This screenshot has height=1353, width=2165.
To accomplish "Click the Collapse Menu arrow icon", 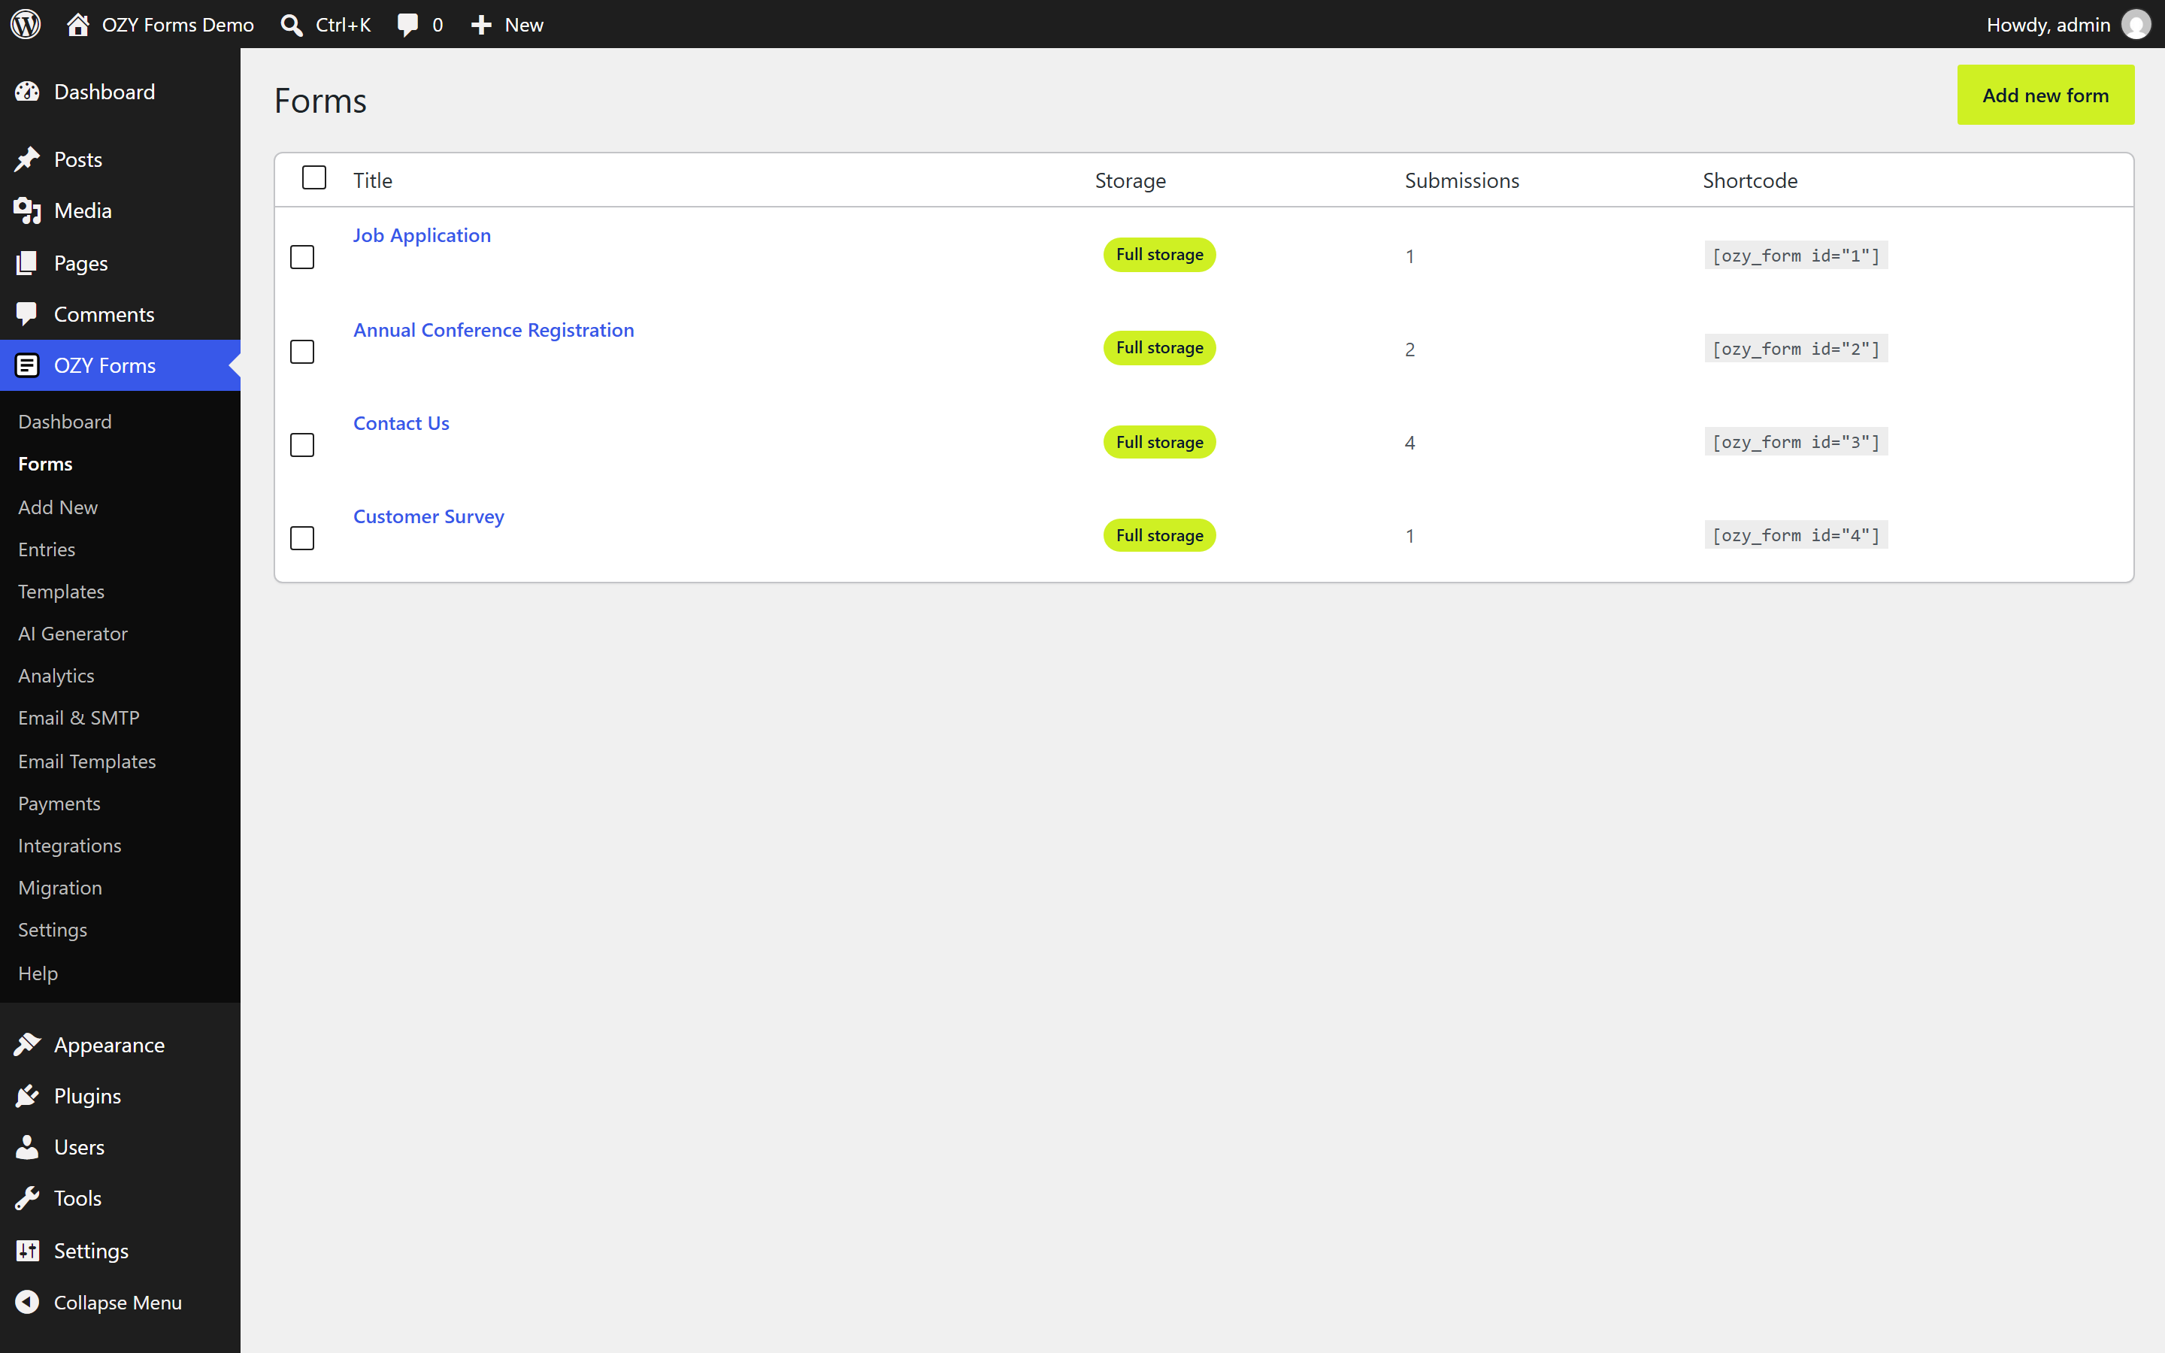I will pos(27,1302).
